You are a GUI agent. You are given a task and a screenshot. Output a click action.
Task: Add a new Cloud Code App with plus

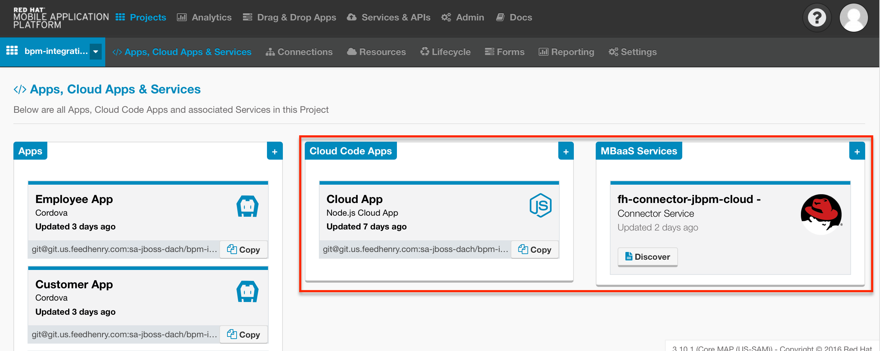(566, 152)
